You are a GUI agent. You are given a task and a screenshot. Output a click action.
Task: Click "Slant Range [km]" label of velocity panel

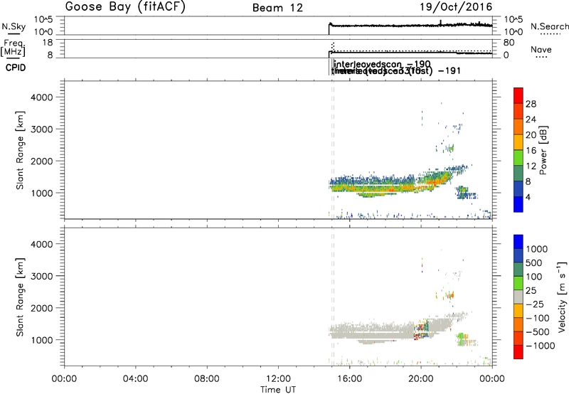[20, 297]
